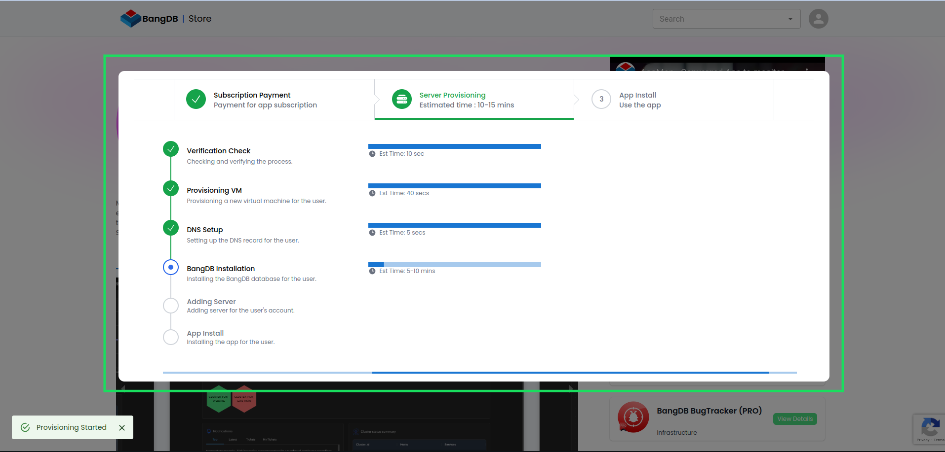The height and width of the screenshot is (452, 945).
Task: Click 'Estimated time : 10-15 mins' text
Action: 467,105
